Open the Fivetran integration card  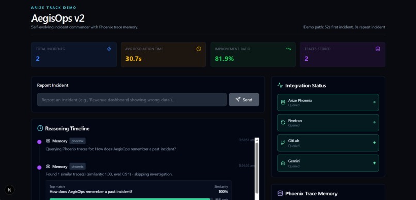point(328,122)
